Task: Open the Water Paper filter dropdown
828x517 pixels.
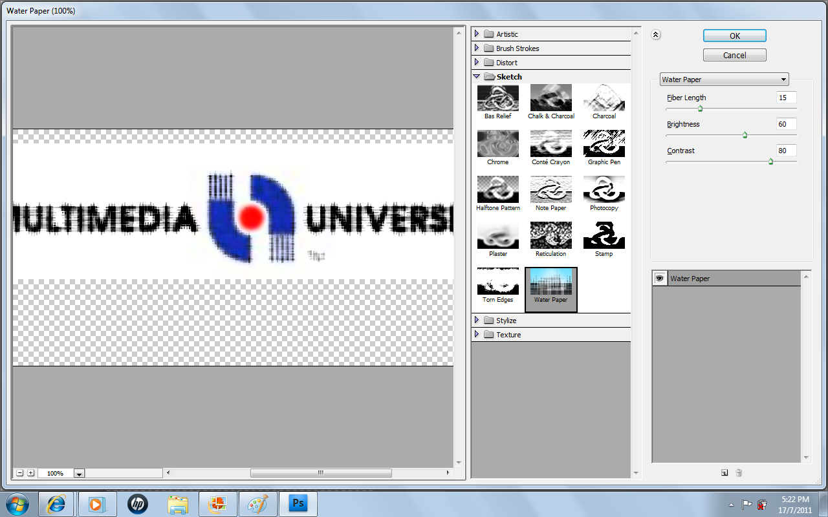Action: click(x=724, y=79)
